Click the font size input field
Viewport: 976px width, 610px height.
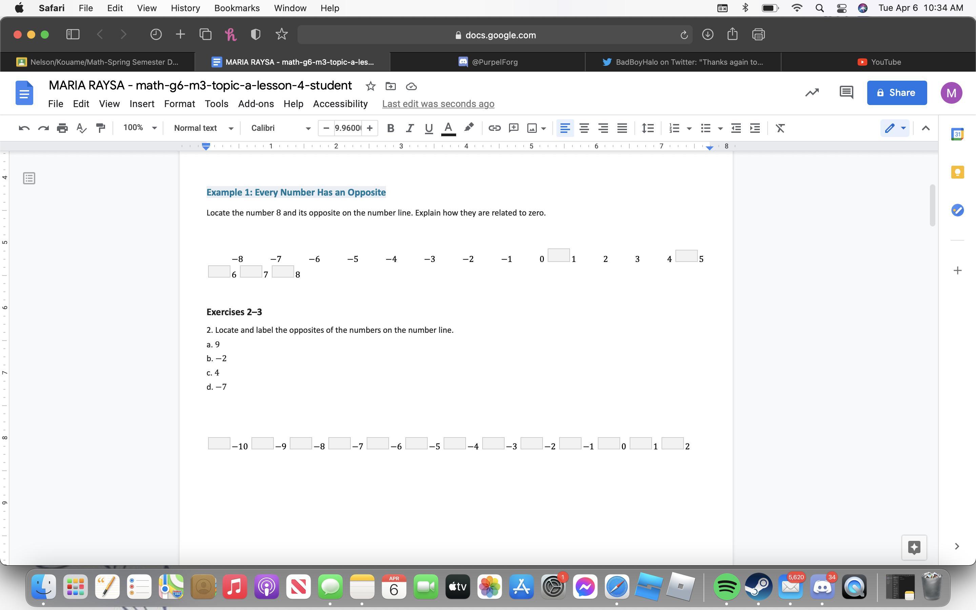tap(348, 128)
